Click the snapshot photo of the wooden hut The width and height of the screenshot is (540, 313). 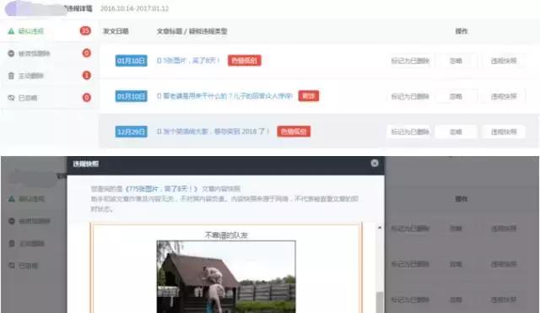226,277
